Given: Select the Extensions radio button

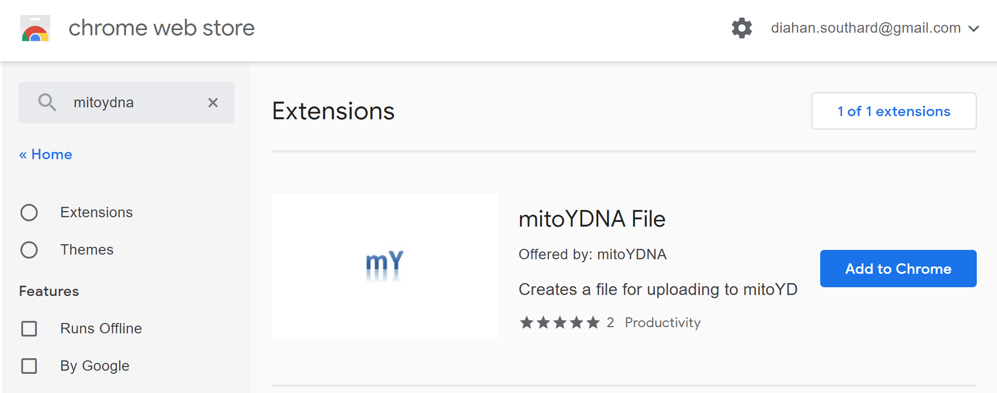Looking at the screenshot, I should click(29, 213).
